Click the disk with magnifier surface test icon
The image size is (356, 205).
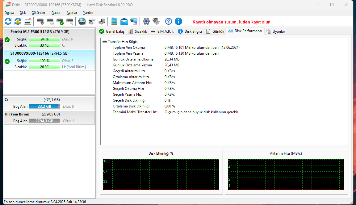(x=70, y=22)
